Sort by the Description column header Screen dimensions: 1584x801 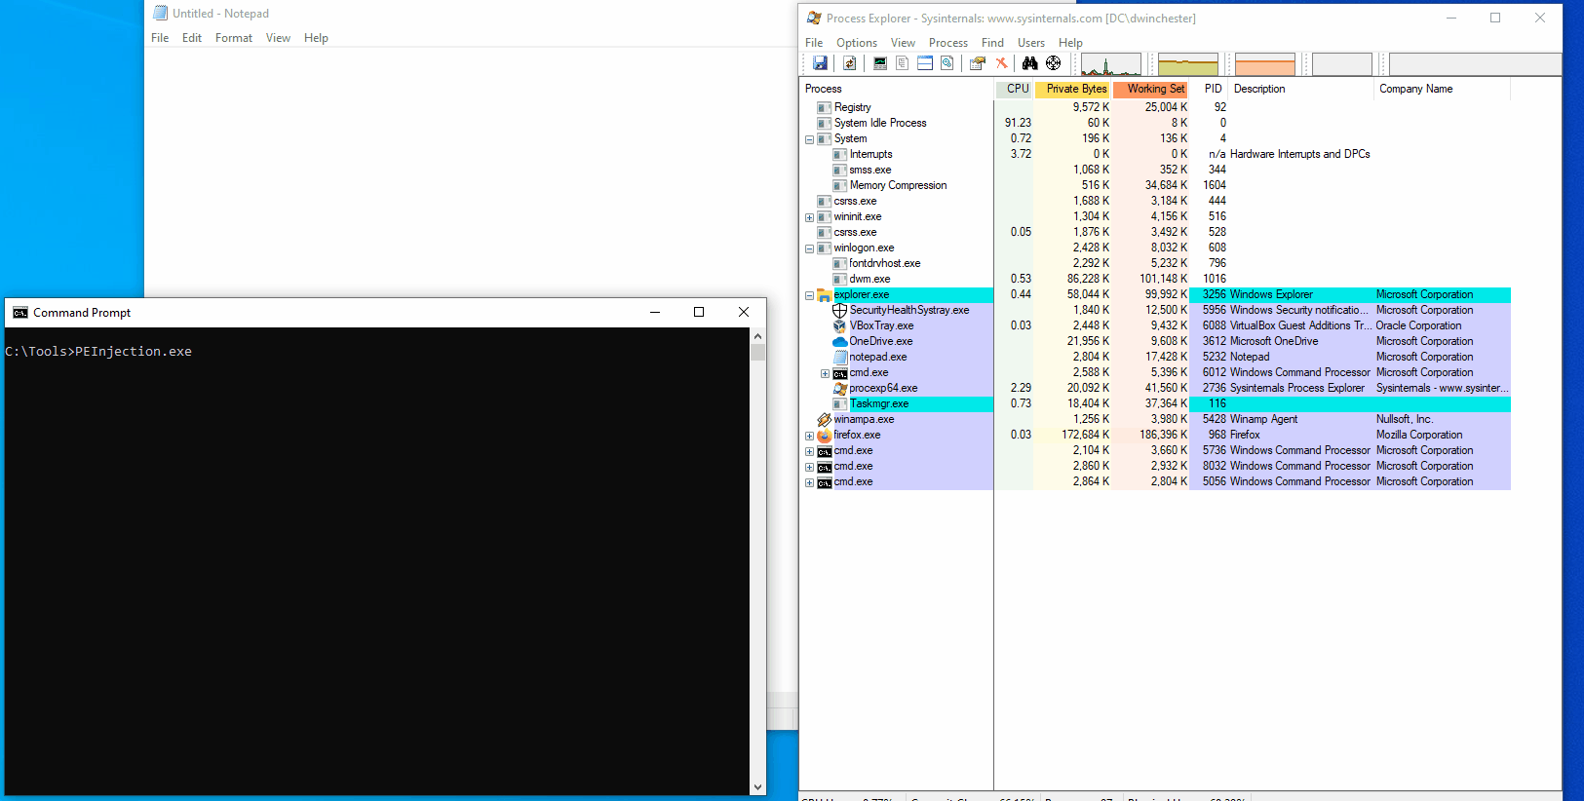1301,89
